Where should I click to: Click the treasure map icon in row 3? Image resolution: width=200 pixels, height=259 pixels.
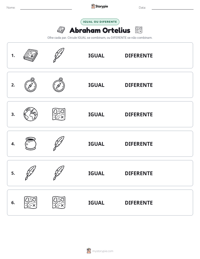click(x=59, y=114)
